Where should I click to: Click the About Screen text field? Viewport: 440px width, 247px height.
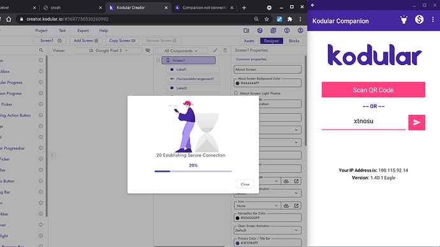tap(268, 70)
